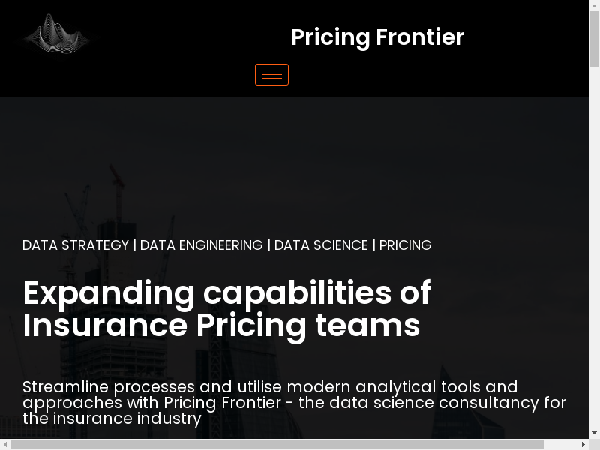Click the horizontal scrollbar thumb
The image size is (600, 450).
tap(277, 445)
